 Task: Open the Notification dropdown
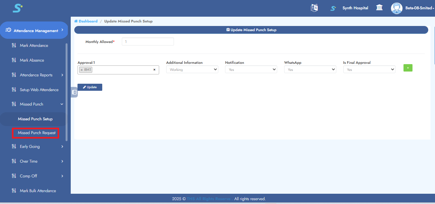[251, 70]
